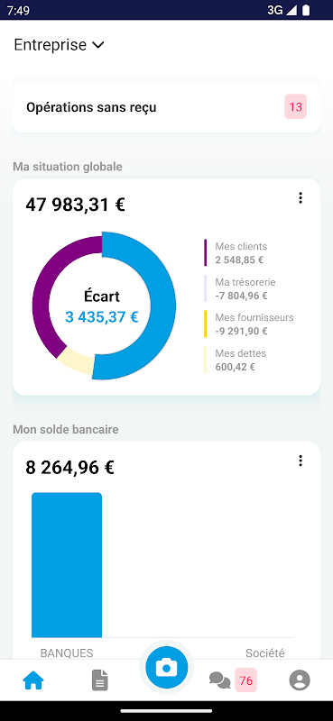Tap the Écart amount in chart center

(x=102, y=317)
